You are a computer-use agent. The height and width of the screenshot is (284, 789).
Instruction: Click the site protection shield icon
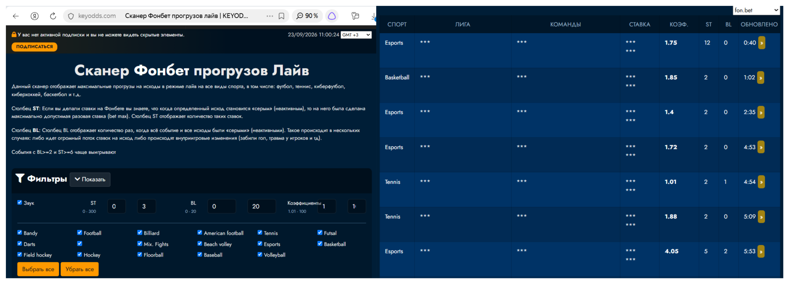point(71,16)
